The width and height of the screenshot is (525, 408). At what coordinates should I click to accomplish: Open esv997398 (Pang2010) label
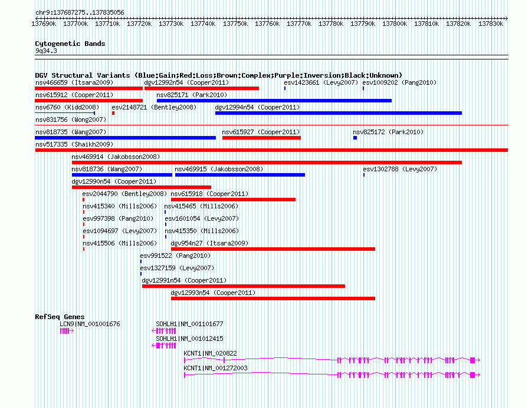pyautogui.click(x=118, y=218)
